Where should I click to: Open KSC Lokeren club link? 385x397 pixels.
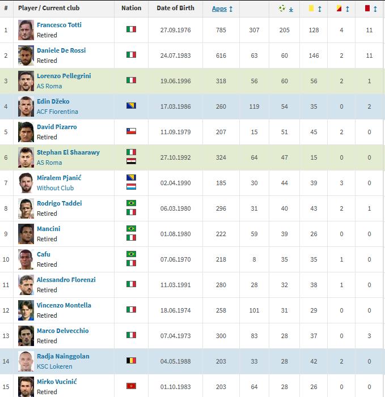54,366
